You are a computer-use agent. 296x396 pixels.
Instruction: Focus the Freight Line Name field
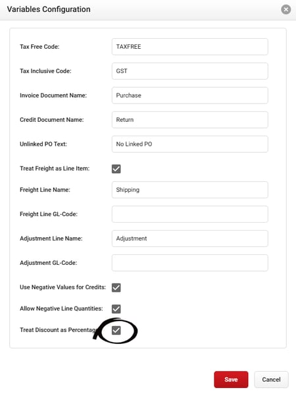point(190,190)
